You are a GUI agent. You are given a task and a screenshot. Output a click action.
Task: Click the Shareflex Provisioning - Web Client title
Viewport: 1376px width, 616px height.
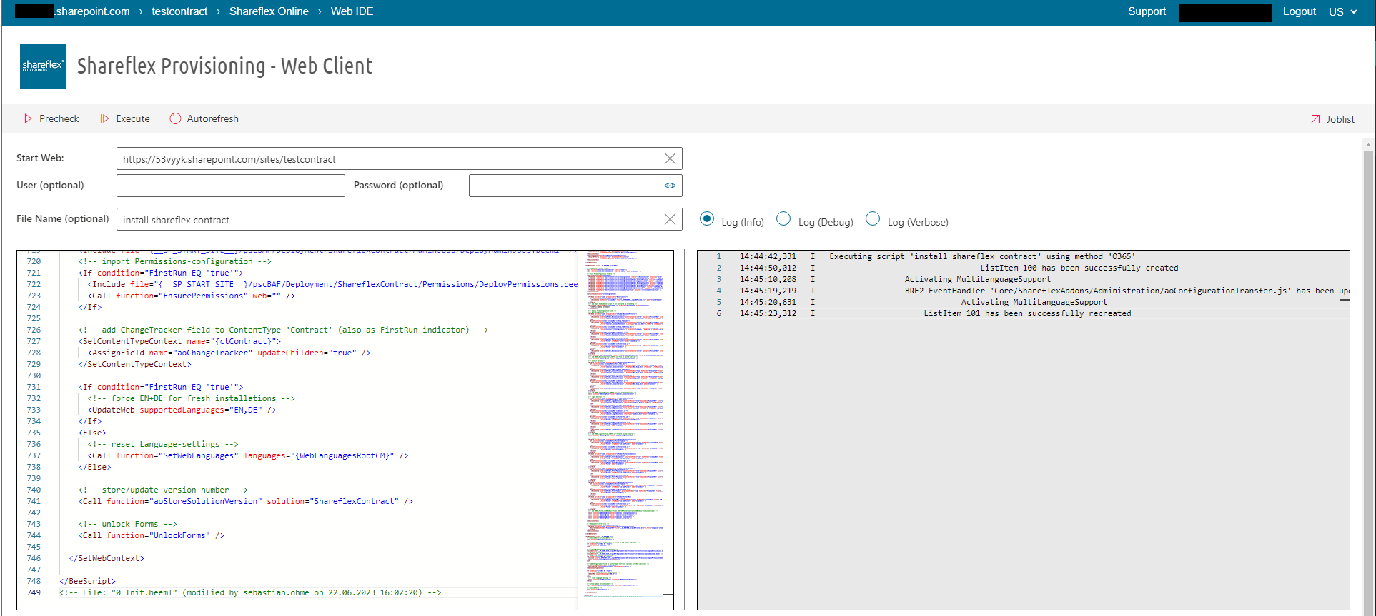224,66
